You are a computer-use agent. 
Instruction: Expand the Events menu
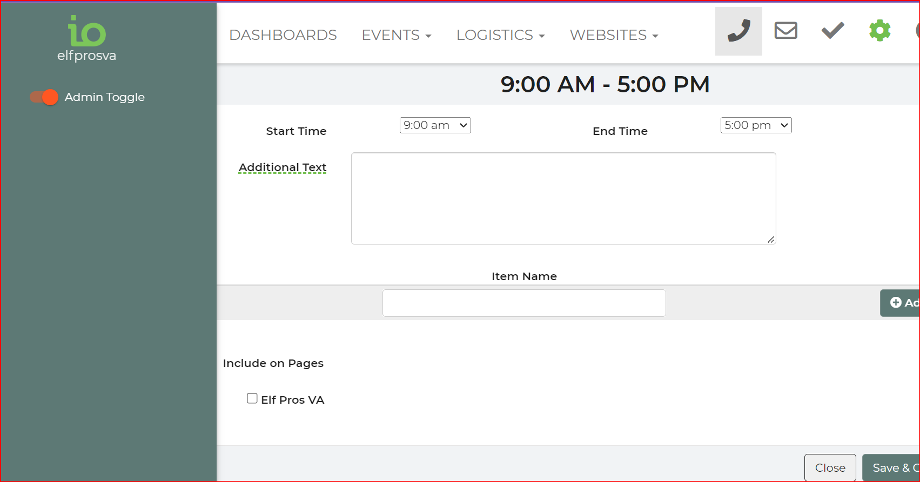click(396, 35)
